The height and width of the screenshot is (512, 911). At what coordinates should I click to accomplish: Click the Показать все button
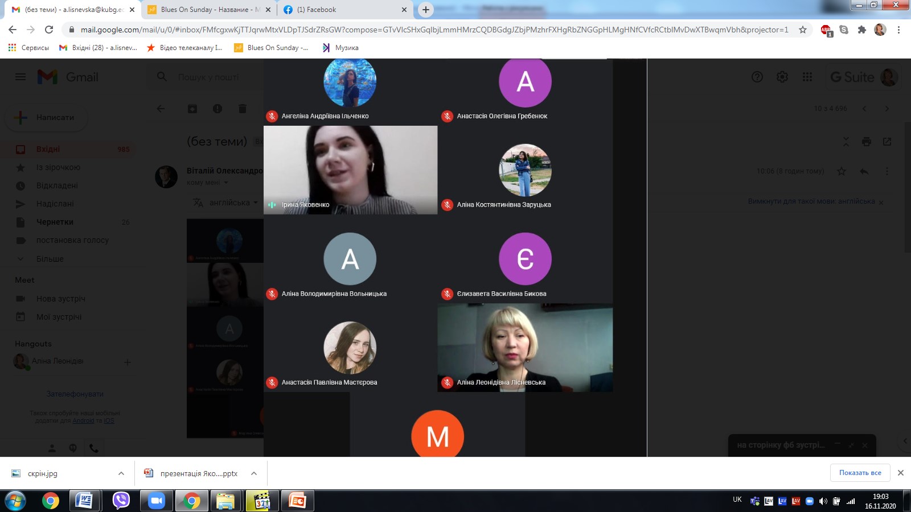point(860,473)
